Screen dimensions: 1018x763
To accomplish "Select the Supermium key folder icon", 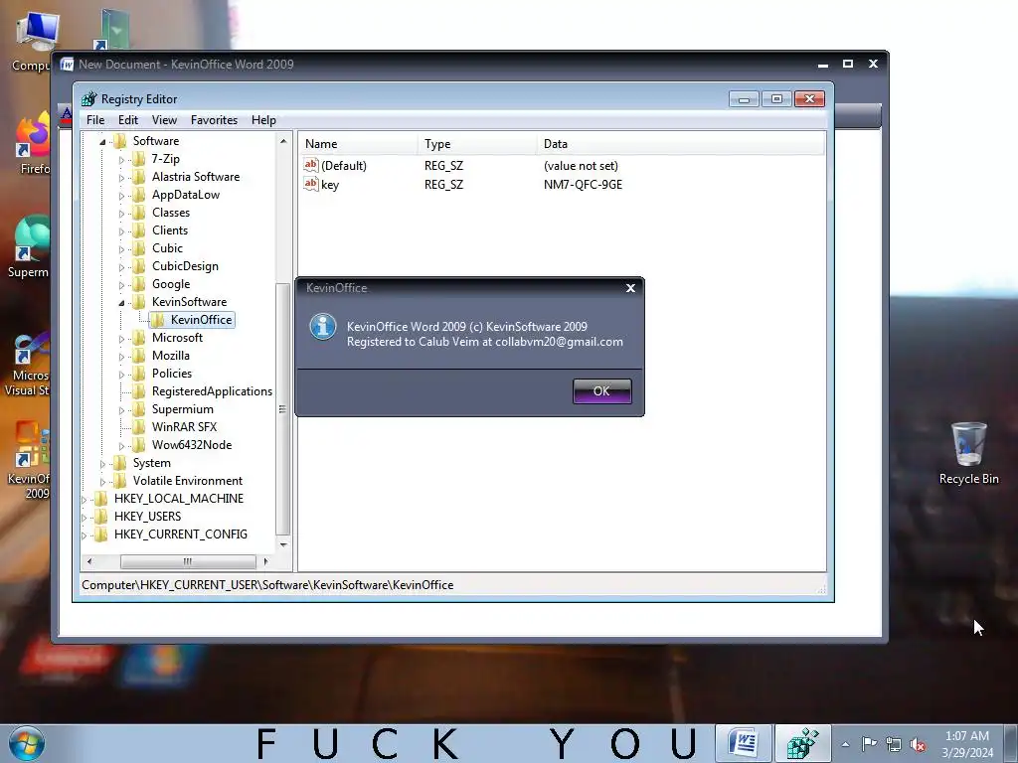I will [x=139, y=409].
